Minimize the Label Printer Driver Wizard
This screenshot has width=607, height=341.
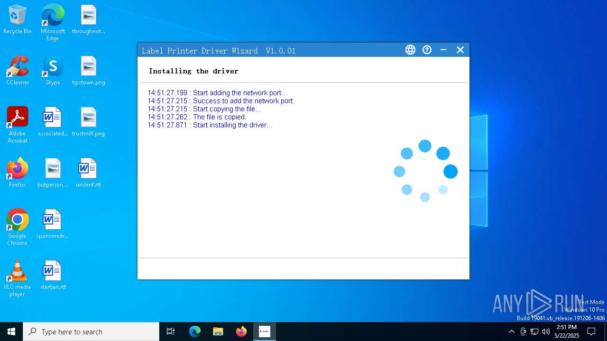443,50
